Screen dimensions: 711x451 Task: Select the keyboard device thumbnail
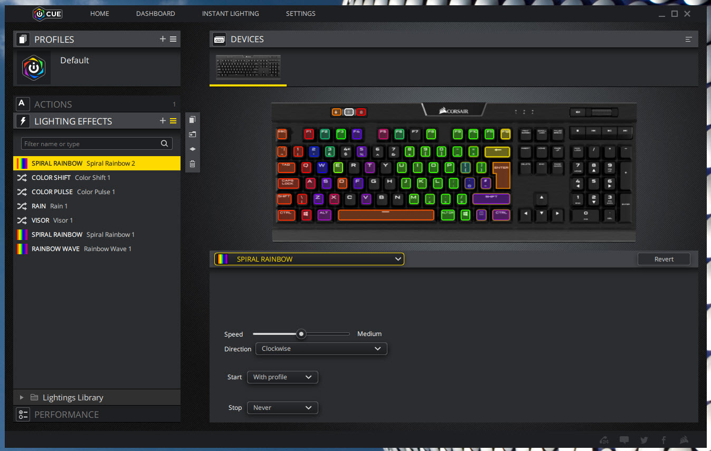[248, 67]
